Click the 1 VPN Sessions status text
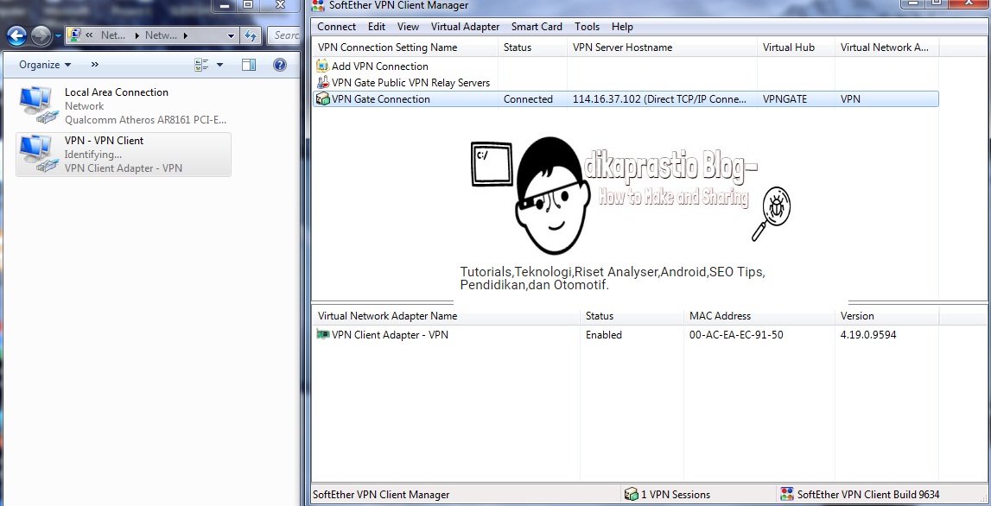 point(675,495)
